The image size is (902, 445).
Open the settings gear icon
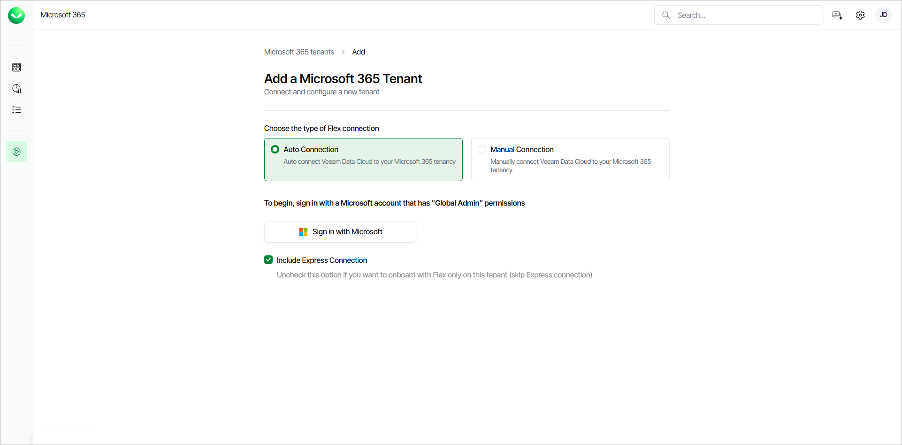(x=860, y=15)
